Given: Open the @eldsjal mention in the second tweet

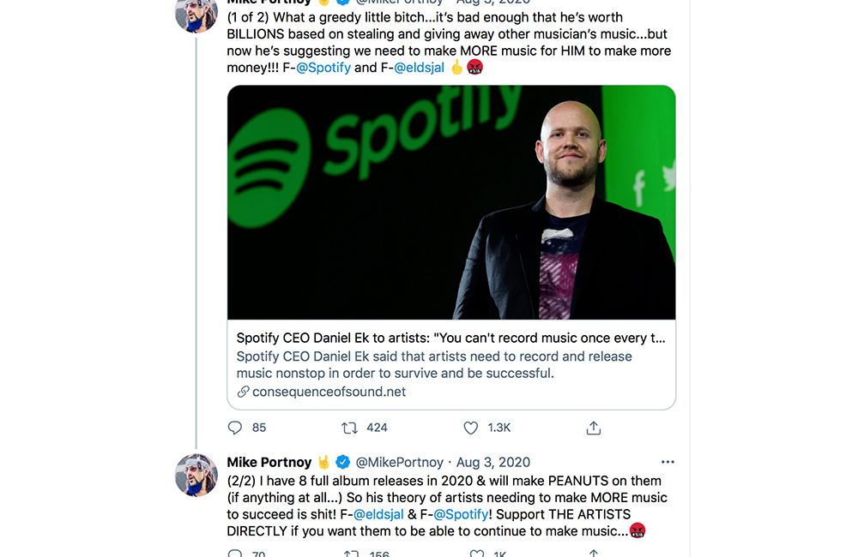Looking at the screenshot, I should (x=380, y=514).
